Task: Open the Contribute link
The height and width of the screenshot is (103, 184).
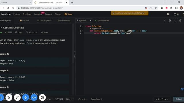Action: click(96, 99)
